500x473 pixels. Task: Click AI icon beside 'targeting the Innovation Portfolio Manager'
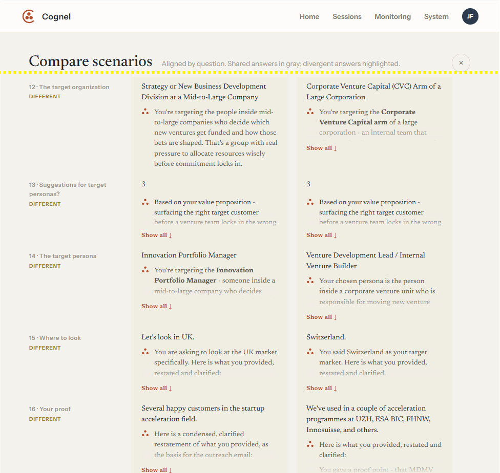[x=145, y=270]
